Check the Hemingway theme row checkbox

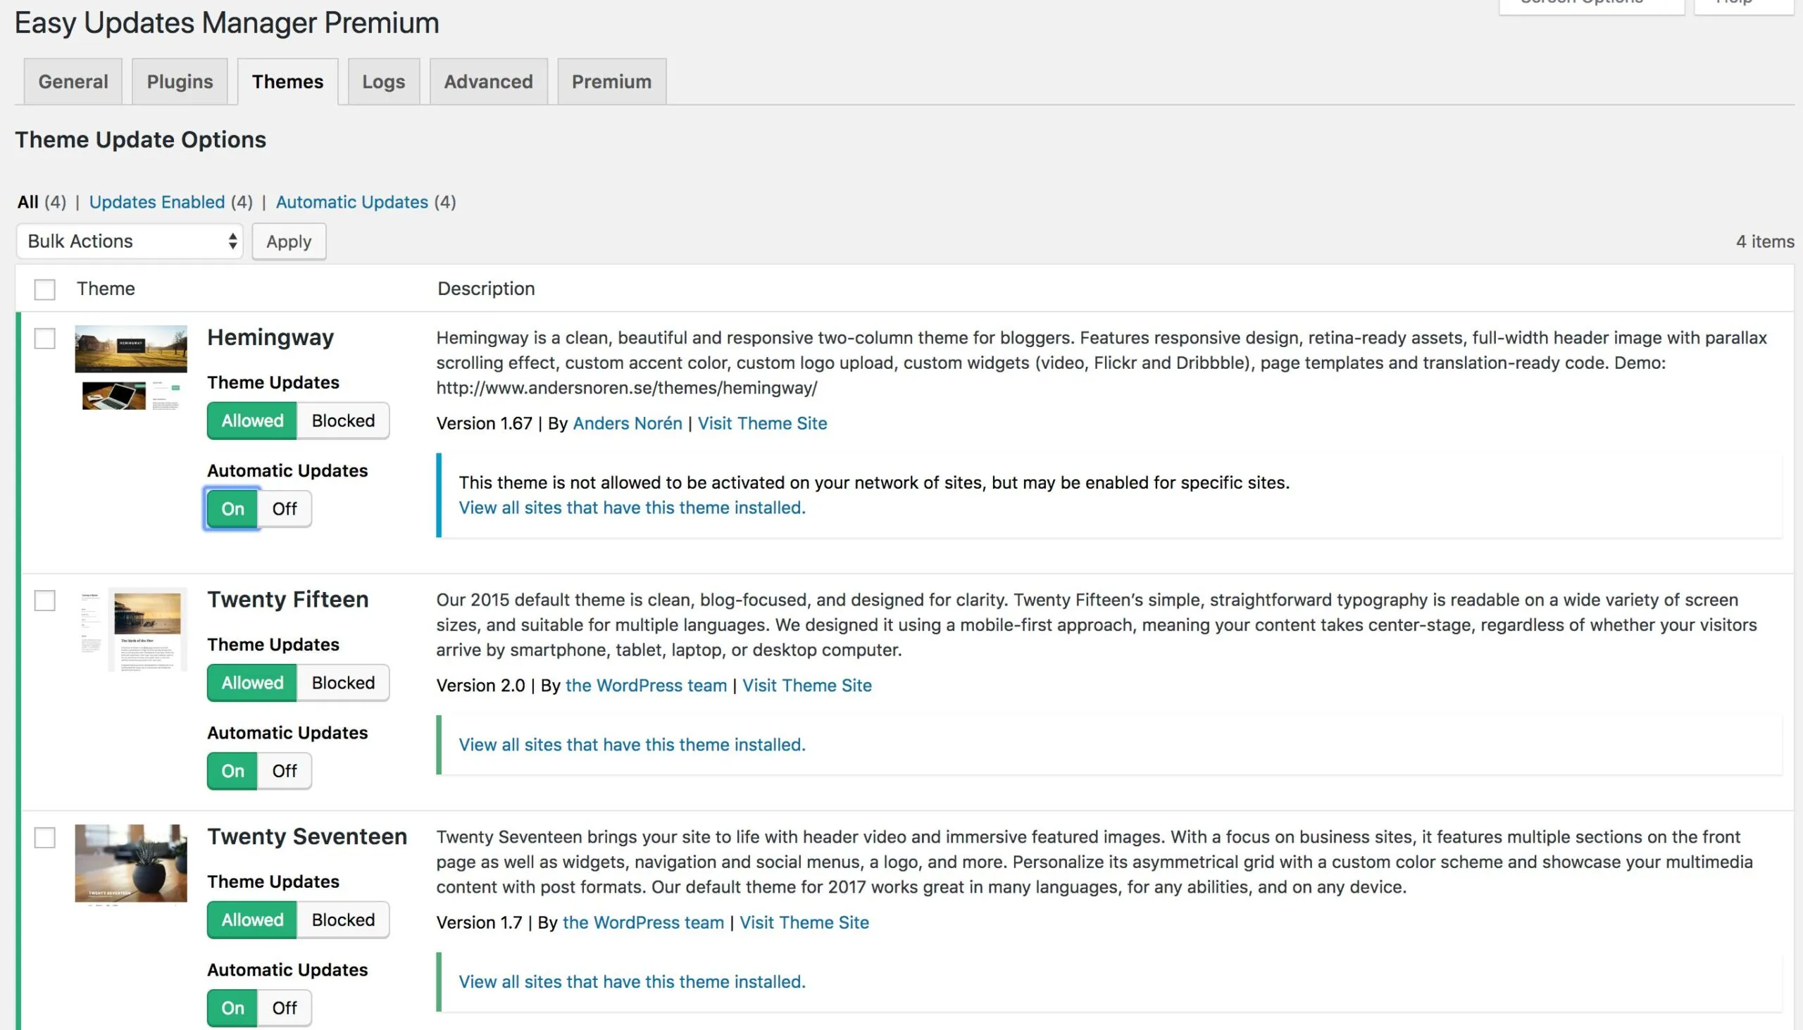44,339
